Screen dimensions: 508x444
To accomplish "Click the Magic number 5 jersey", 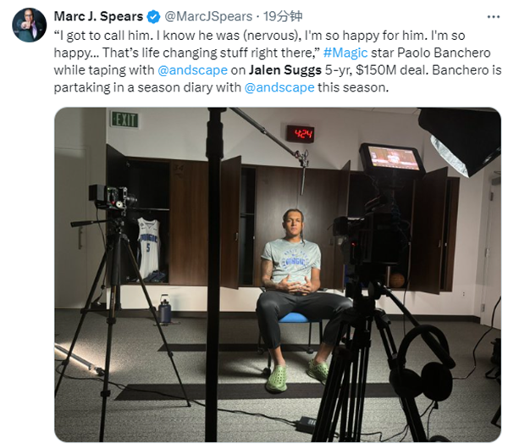I will 148,247.
